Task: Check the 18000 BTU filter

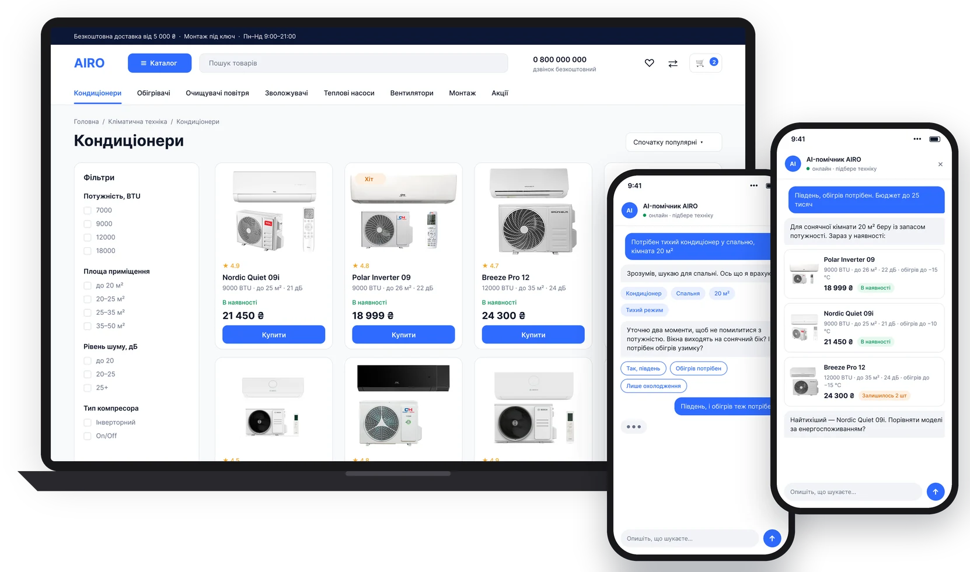Action: pyautogui.click(x=88, y=251)
